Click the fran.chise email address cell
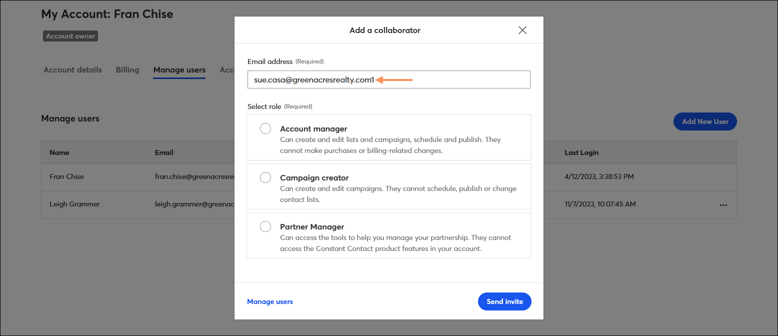This screenshot has height=336, width=778. coord(194,176)
